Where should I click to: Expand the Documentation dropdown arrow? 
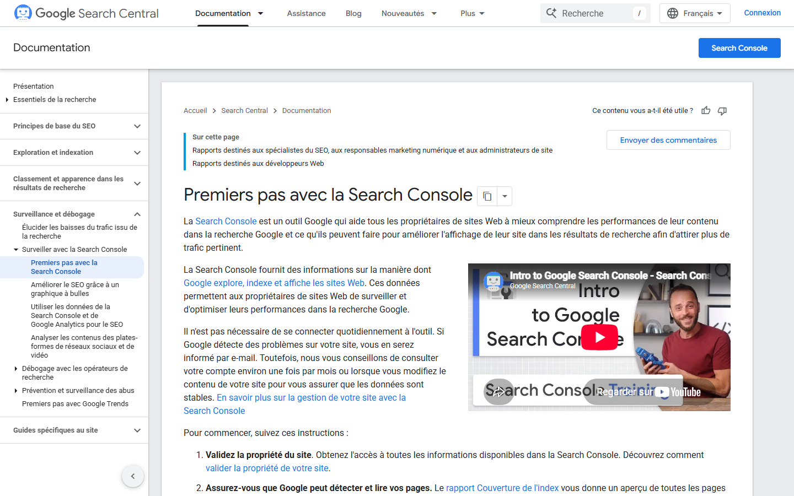point(261,13)
